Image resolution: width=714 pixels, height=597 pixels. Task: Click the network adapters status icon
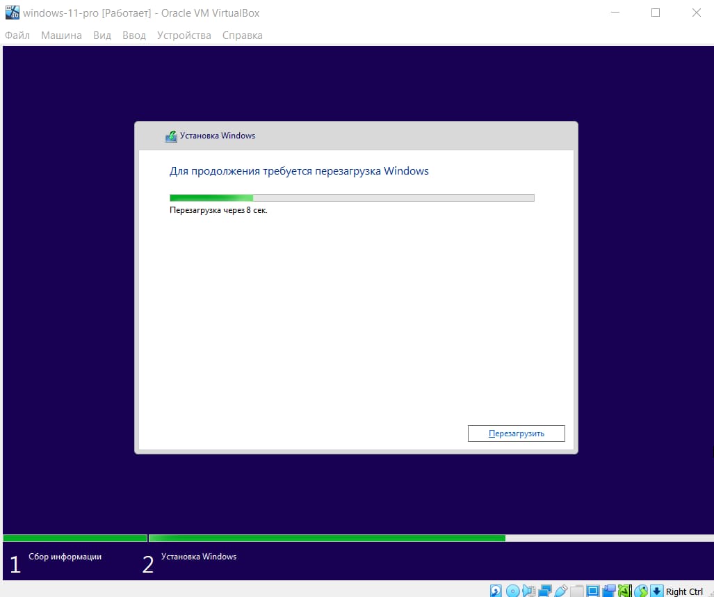tap(545, 591)
